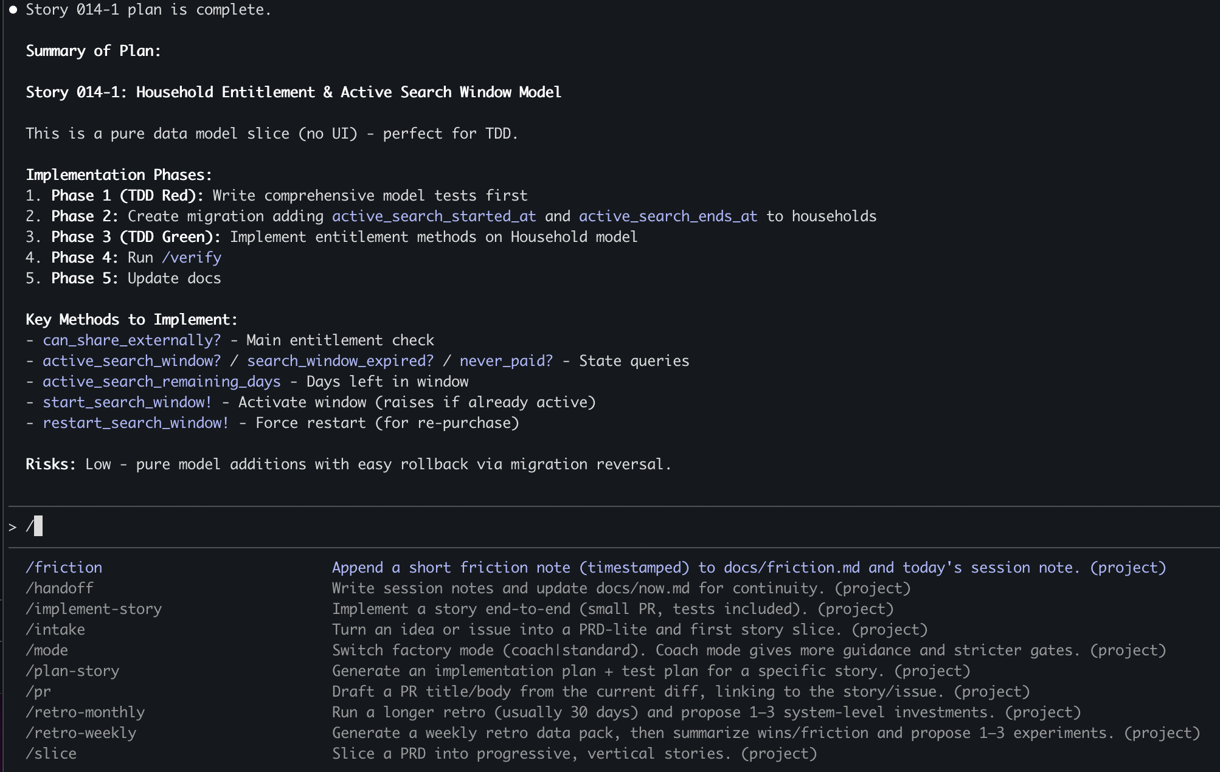Image resolution: width=1220 pixels, height=772 pixels.
Task: Click the restart_search_window! method link
Action: [x=135, y=422]
